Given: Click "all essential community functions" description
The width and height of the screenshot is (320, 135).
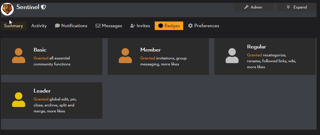Looking at the screenshot, I should point(52,61).
